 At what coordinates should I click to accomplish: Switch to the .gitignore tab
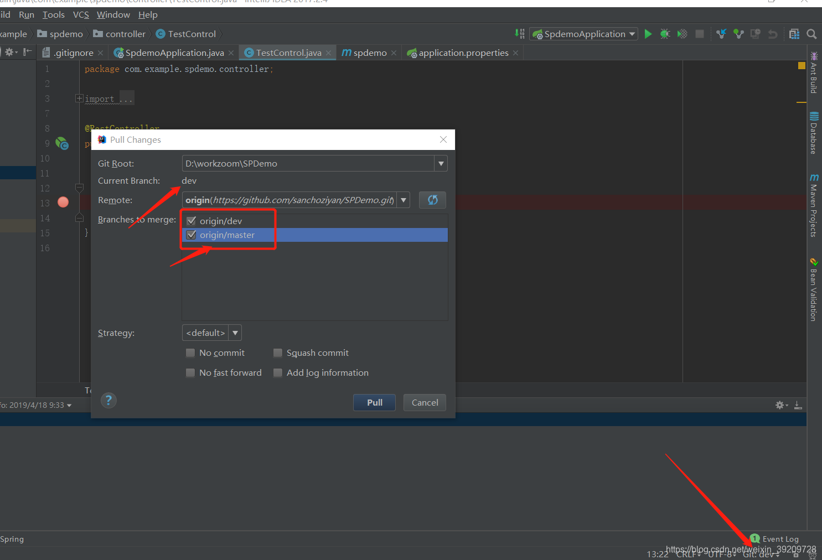(x=73, y=53)
